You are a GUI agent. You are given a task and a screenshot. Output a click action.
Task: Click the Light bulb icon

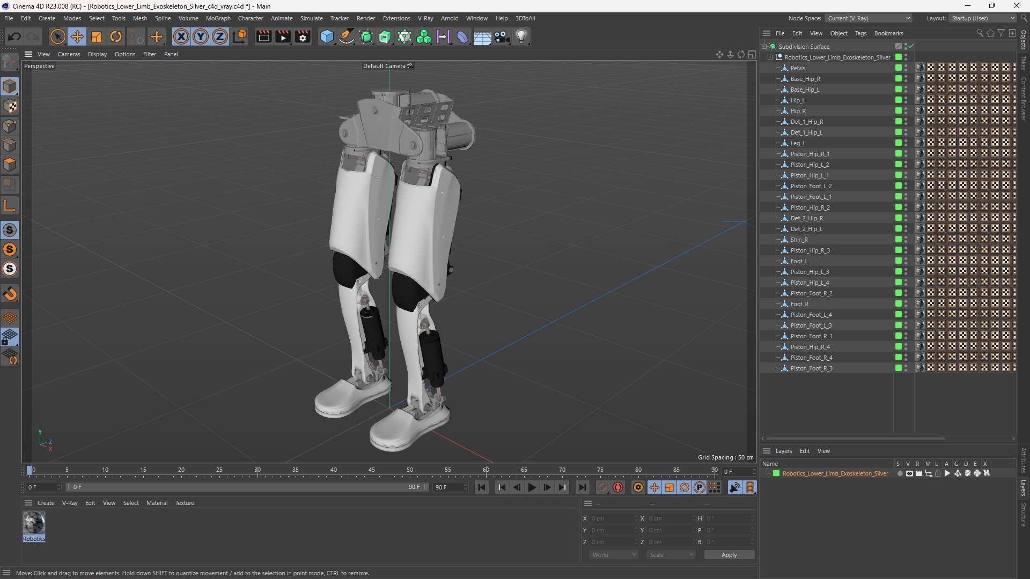coord(521,36)
